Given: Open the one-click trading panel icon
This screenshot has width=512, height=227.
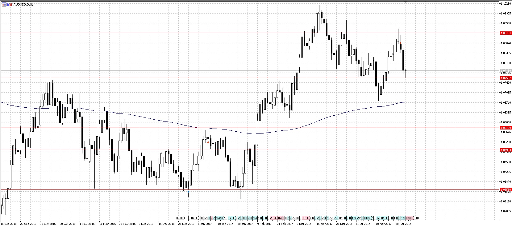Looking at the screenshot, I should 4,4.
